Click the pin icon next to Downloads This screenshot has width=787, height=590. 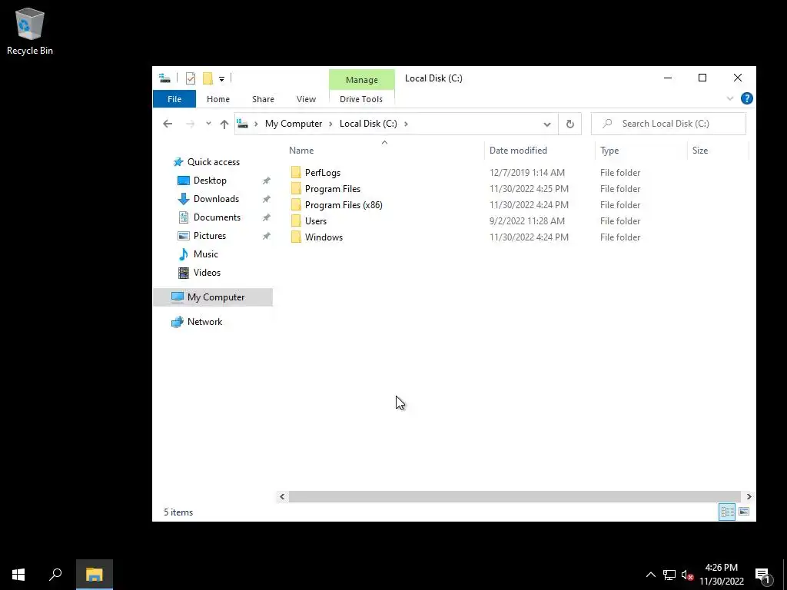tap(267, 199)
